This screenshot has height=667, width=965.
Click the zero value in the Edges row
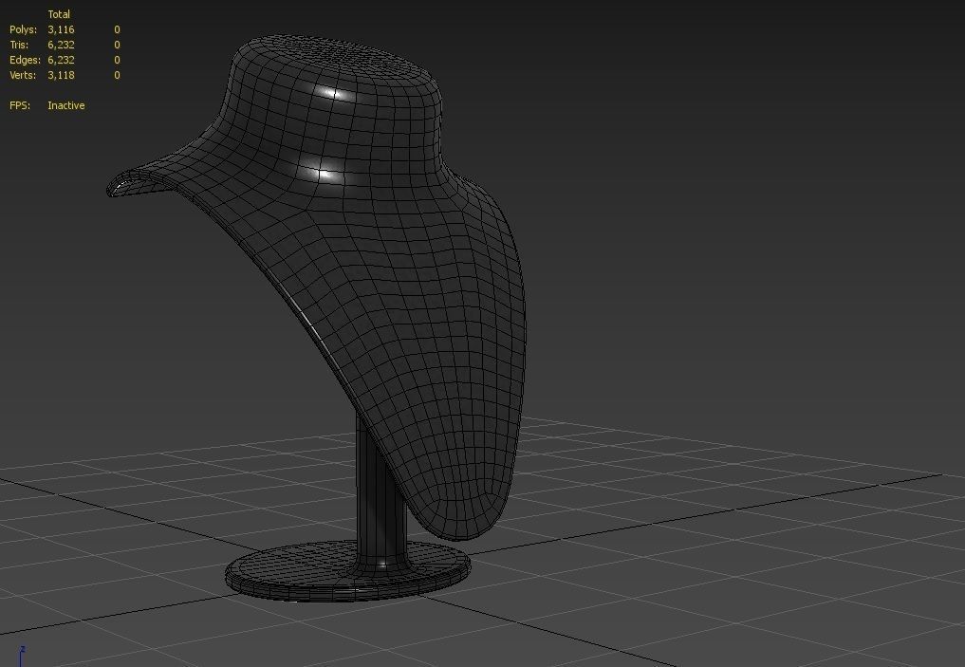117,60
